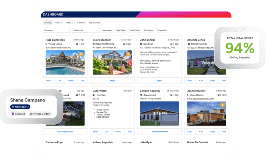
Task: Click the calendar icon beside Requested Showing
Action: 94,44
